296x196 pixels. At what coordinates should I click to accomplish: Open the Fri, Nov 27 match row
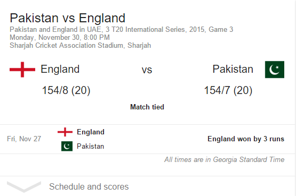(147, 139)
